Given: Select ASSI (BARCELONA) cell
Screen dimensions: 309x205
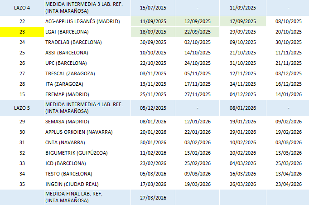Looking at the screenshot, I should click(87, 53).
